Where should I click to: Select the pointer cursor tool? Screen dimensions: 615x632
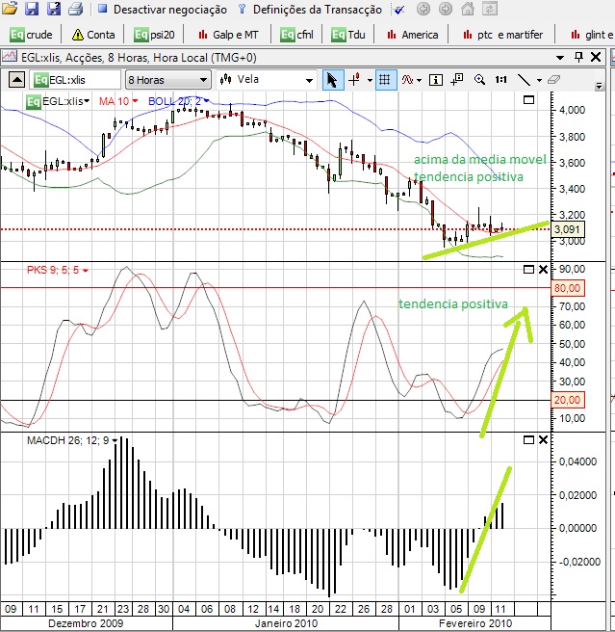click(333, 80)
